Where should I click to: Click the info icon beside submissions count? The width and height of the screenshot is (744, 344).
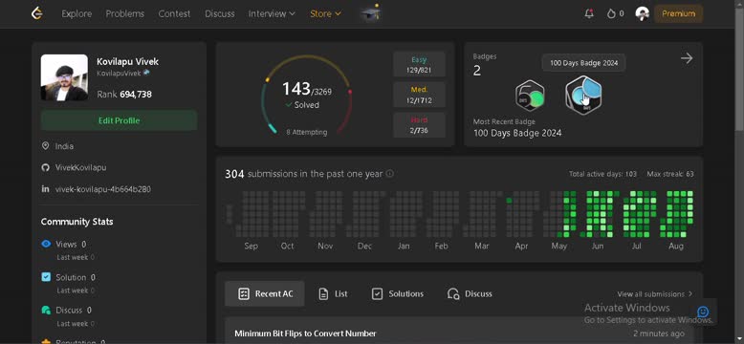point(389,174)
